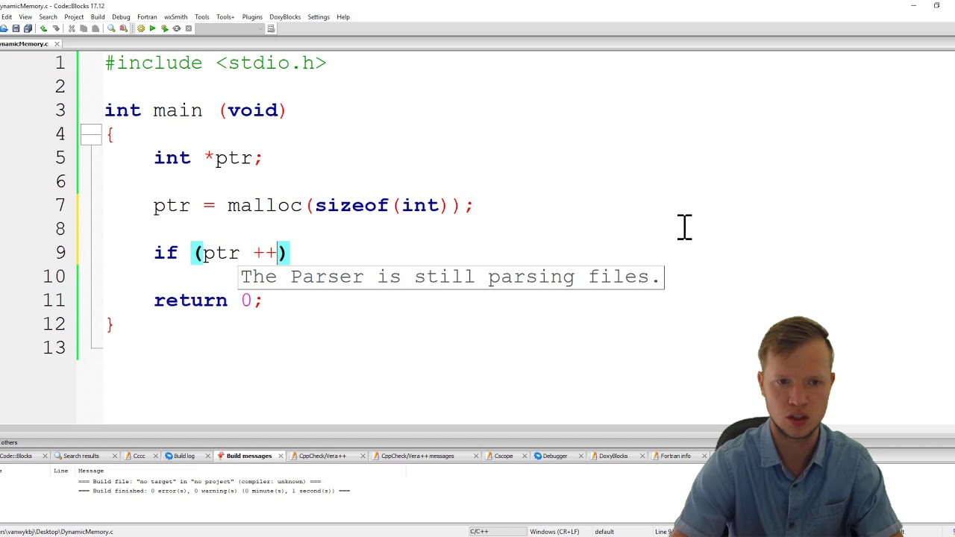
Task: Click Windows (CR+LF) in status bar
Action: point(554,532)
